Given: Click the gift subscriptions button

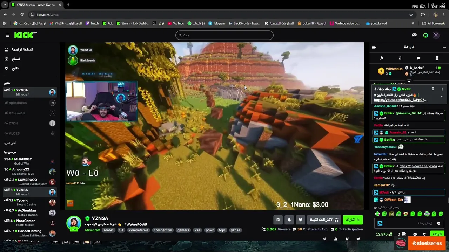Looking at the screenshot, I should click(324, 220).
